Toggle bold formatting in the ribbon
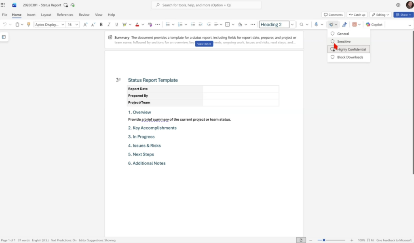The height and width of the screenshot is (243, 414). [101, 25]
